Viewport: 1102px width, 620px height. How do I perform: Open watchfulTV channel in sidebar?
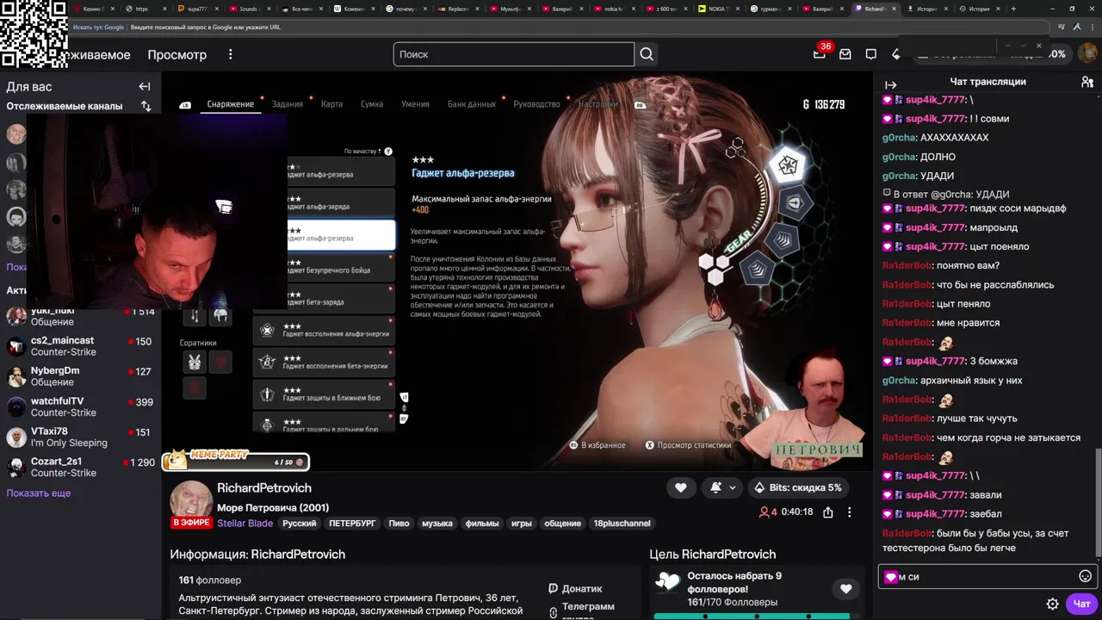[x=79, y=406]
